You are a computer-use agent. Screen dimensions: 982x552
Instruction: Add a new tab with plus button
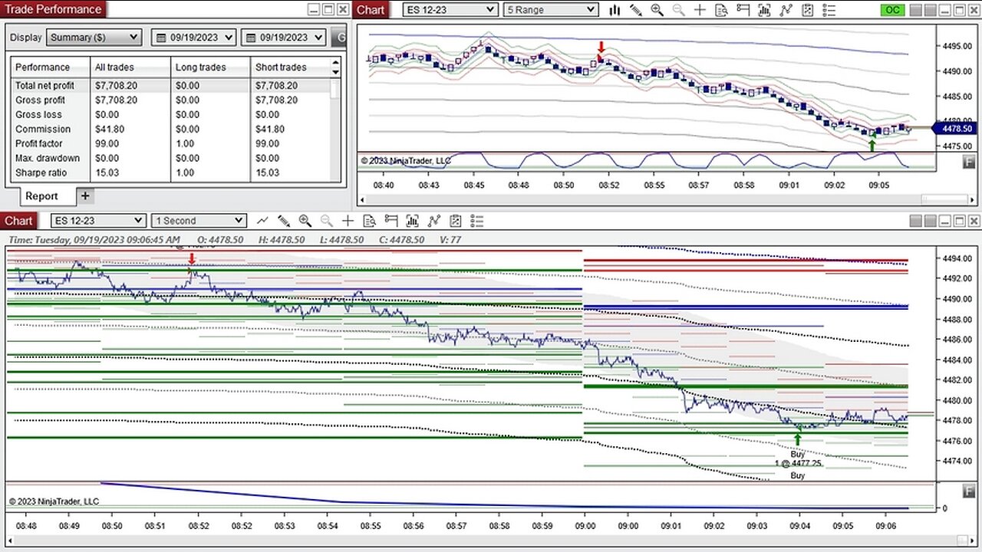point(85,196)
